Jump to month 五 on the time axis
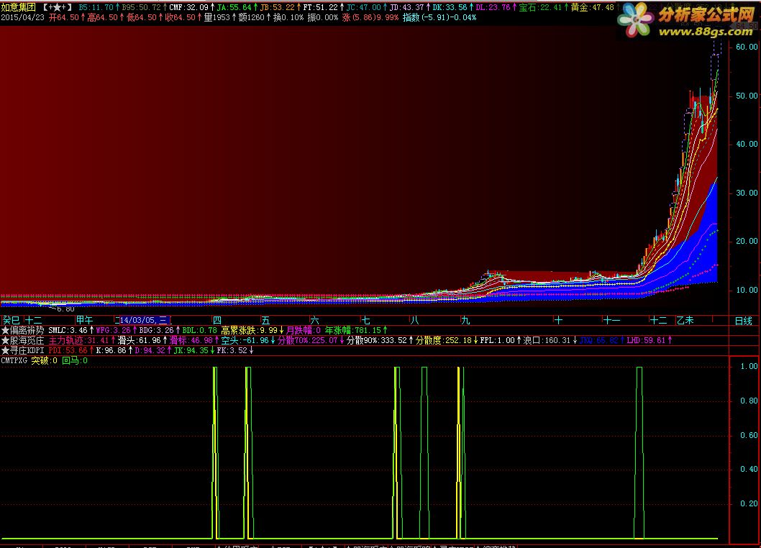 [265, 320]
